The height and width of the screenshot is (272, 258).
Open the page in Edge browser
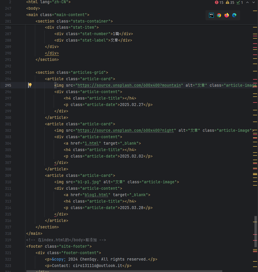point(234,15)
